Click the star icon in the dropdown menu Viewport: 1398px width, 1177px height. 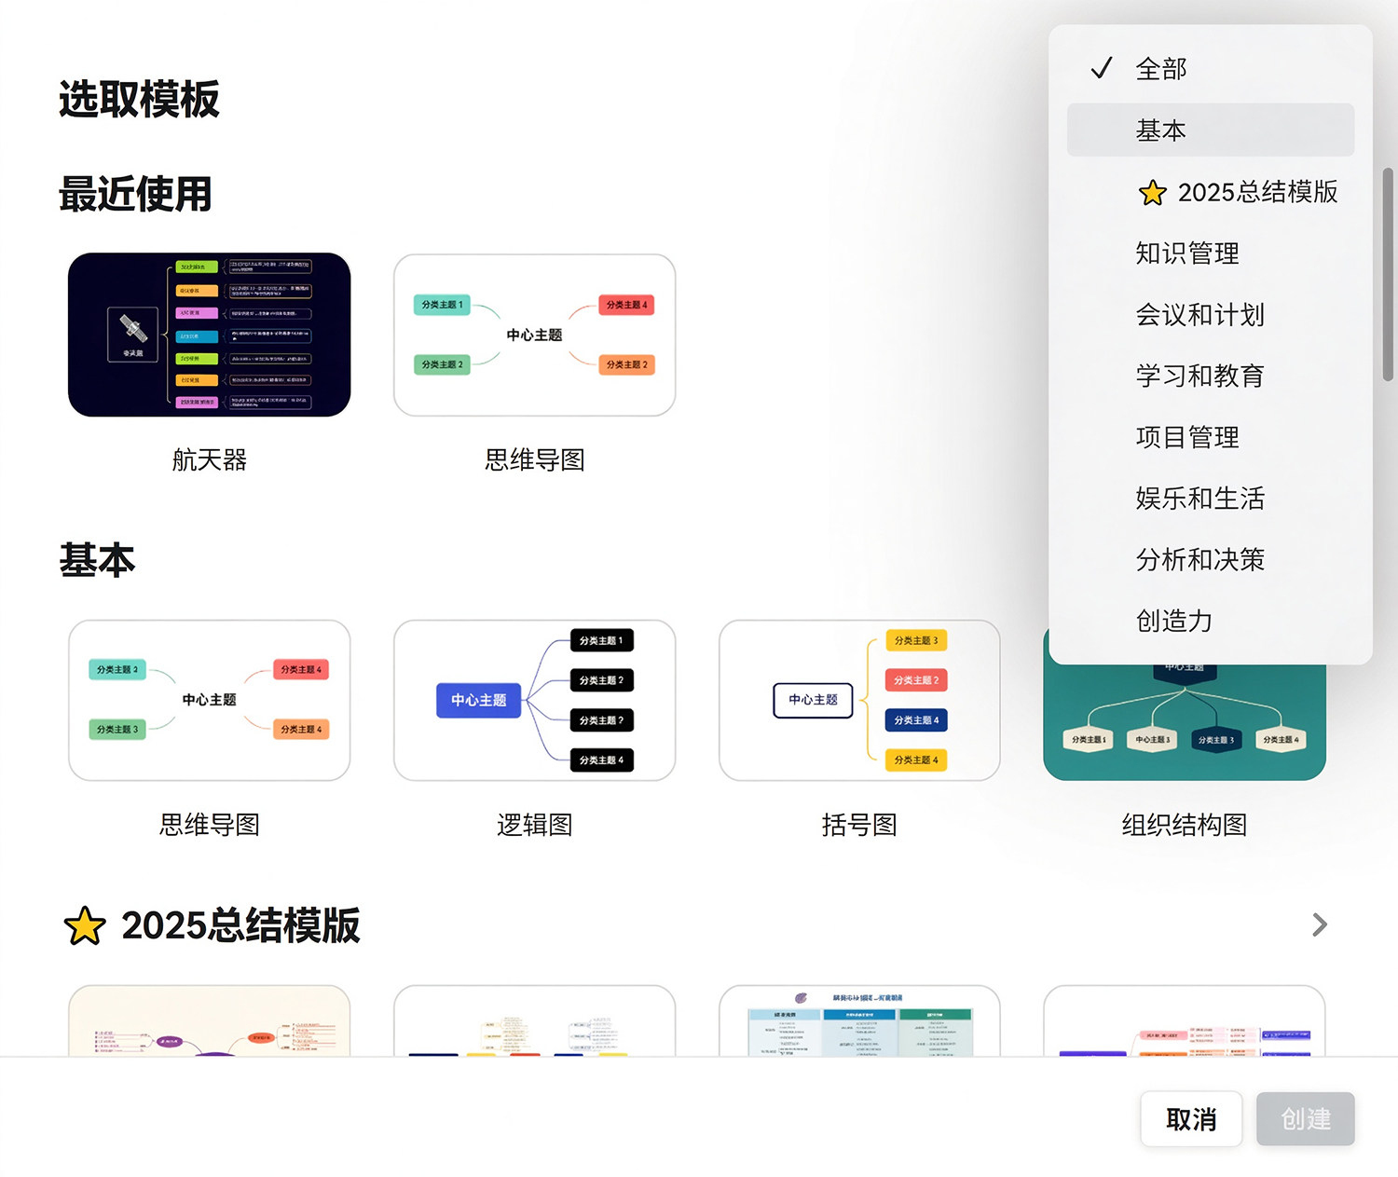click(x=1153, y=192)
